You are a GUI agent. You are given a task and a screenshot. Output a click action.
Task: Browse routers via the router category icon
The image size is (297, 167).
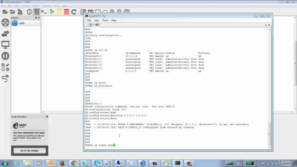pyautogui.click(x=5, y=23)
